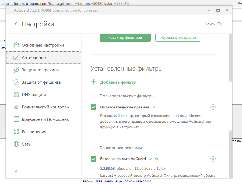Open the Сеть section
242x184 pixels.
[44, 144]
